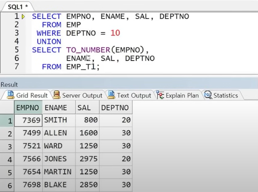Click the salary cell 2975

click(87, 159)
